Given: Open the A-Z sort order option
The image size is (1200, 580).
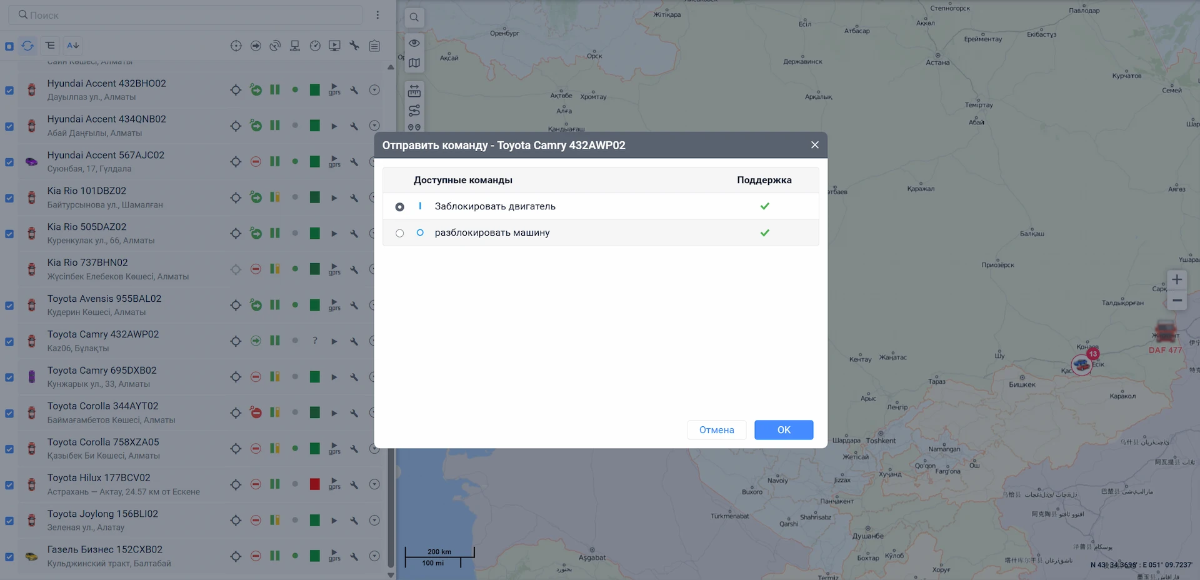Looking at the screenshot, I should [73, 46].
